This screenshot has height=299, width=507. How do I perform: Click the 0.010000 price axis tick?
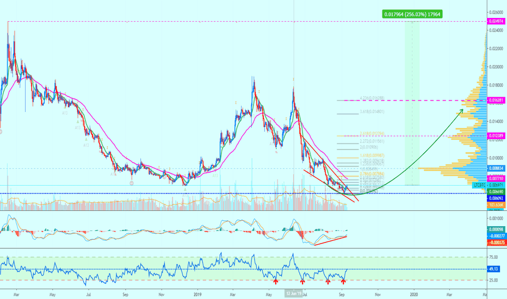496,158
